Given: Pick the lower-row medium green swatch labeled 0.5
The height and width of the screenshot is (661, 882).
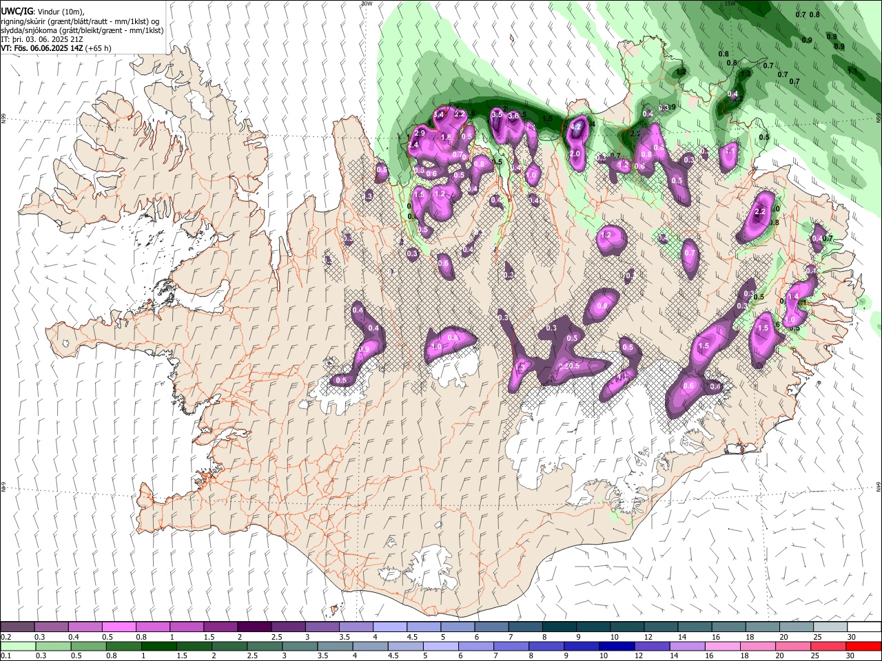Looking at the screenshot, I should pyautogui.click(x=88, y=646).
